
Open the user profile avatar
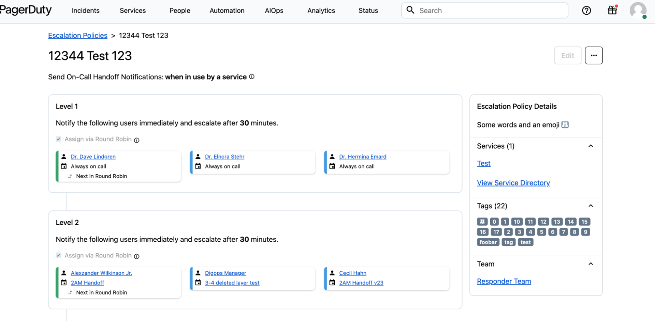coord(638,10)
